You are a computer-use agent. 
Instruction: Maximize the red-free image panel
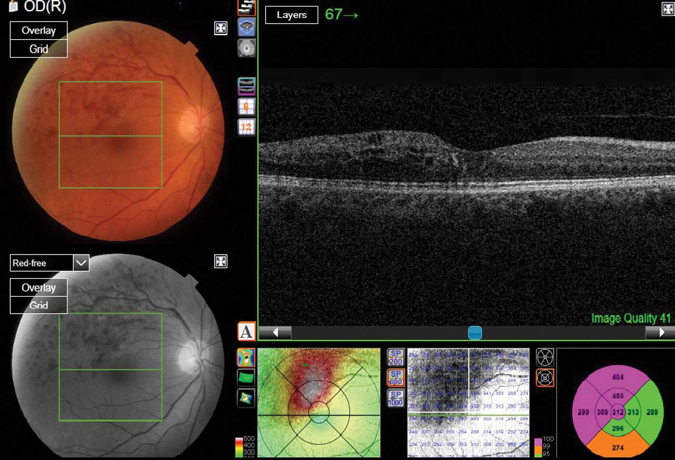pyautogui.click(x=220, y=262)
